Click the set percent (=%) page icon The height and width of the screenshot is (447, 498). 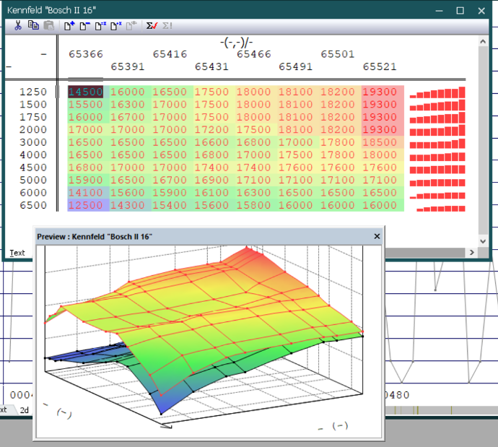pyautogui.click(x=100, y=26)
